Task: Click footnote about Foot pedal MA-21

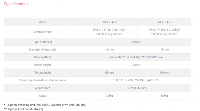Action: point(23,109)
